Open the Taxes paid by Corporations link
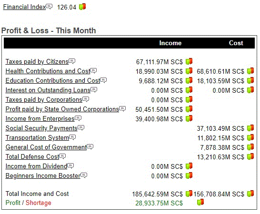Viewport: 260px width, 214px height. click(x=44, y=100)
